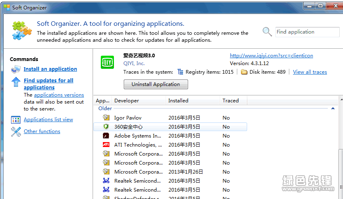Click the list scrollbar up arrow
The width and height of the screenshot is (343, 199).
click(341, 99)
